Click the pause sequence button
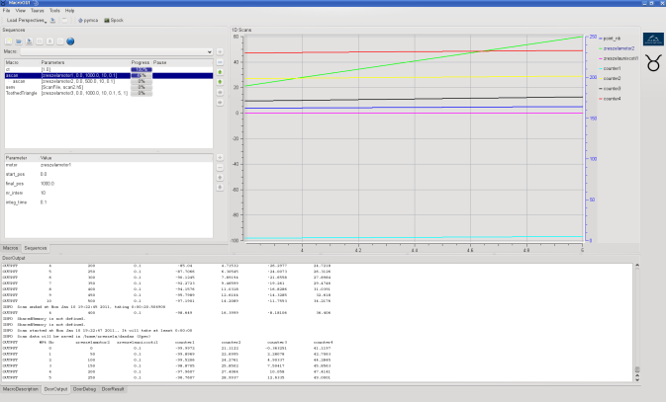The width and height of the screenshot is (666, 402). tap(49, 41)
